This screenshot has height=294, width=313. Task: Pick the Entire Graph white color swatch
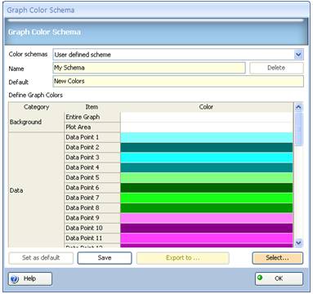[x=207, y=117]
